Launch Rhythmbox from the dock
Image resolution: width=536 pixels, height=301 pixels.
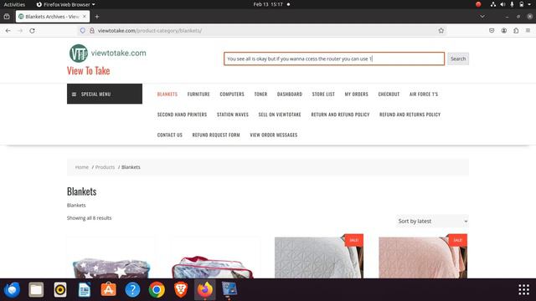60,290
